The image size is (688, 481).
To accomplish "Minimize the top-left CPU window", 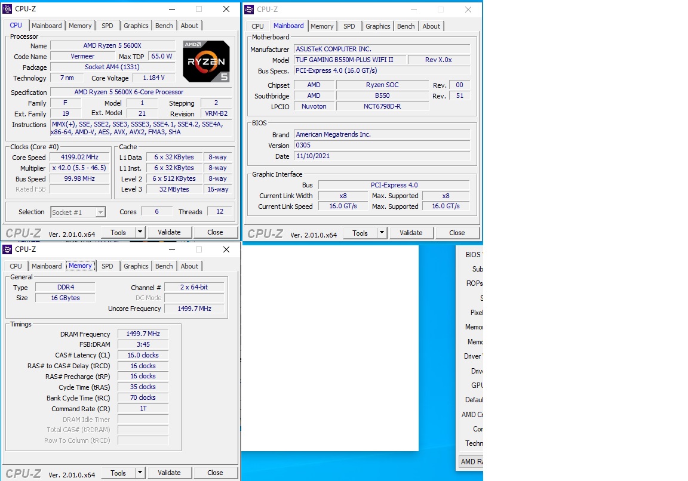I will point(172,9).
